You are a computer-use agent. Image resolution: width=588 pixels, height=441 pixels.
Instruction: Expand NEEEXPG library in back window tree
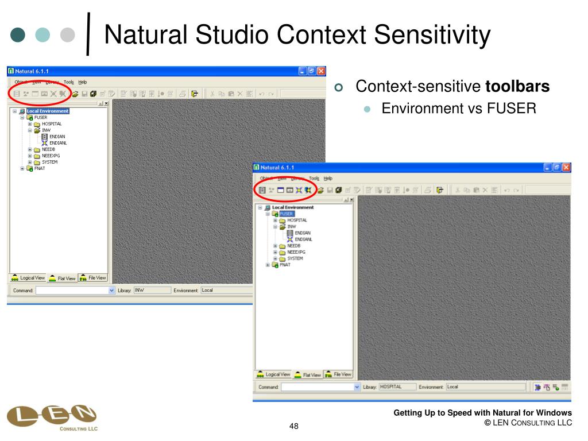pyautogui.click(x=30, y=156)
